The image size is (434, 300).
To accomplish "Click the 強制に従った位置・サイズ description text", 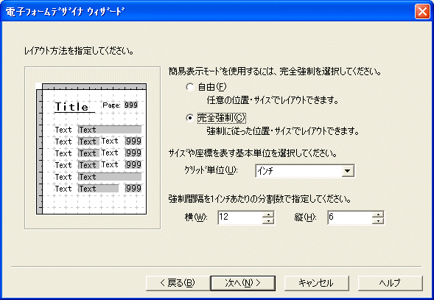I will point(283,131).
